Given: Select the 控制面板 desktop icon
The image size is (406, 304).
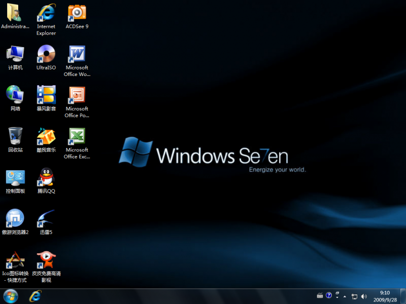Looking at the screenshot, I should tap(15, 181).
